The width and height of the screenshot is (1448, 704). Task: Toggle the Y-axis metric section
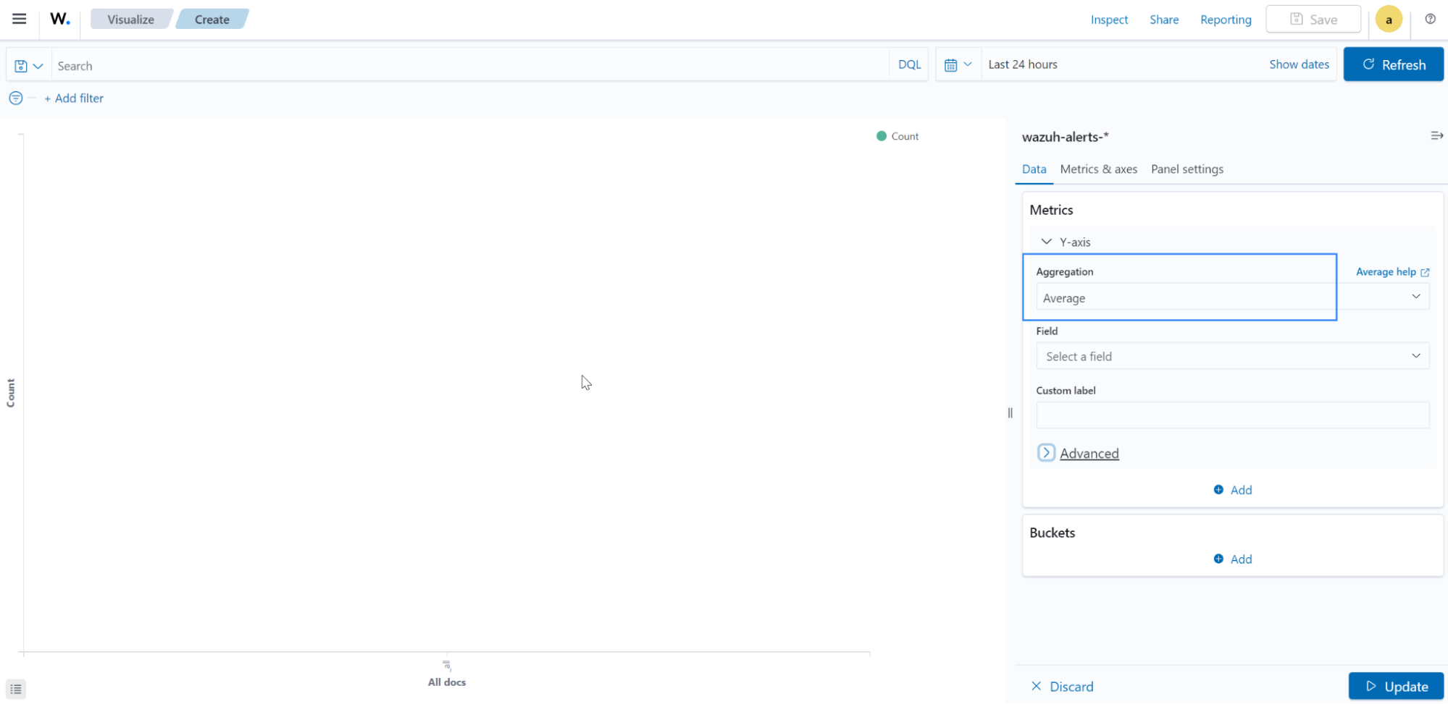[x=1047, y=242]
